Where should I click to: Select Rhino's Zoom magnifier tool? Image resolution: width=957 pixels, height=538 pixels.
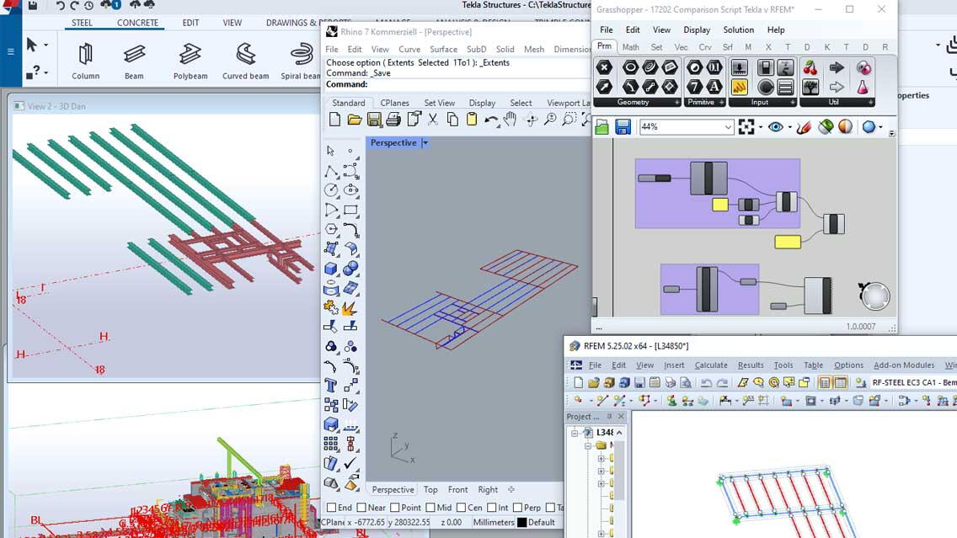tap(550, 120)
